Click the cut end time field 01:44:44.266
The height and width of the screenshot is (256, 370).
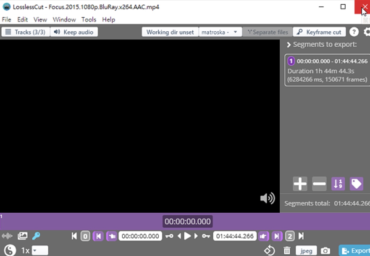[235, 236]
